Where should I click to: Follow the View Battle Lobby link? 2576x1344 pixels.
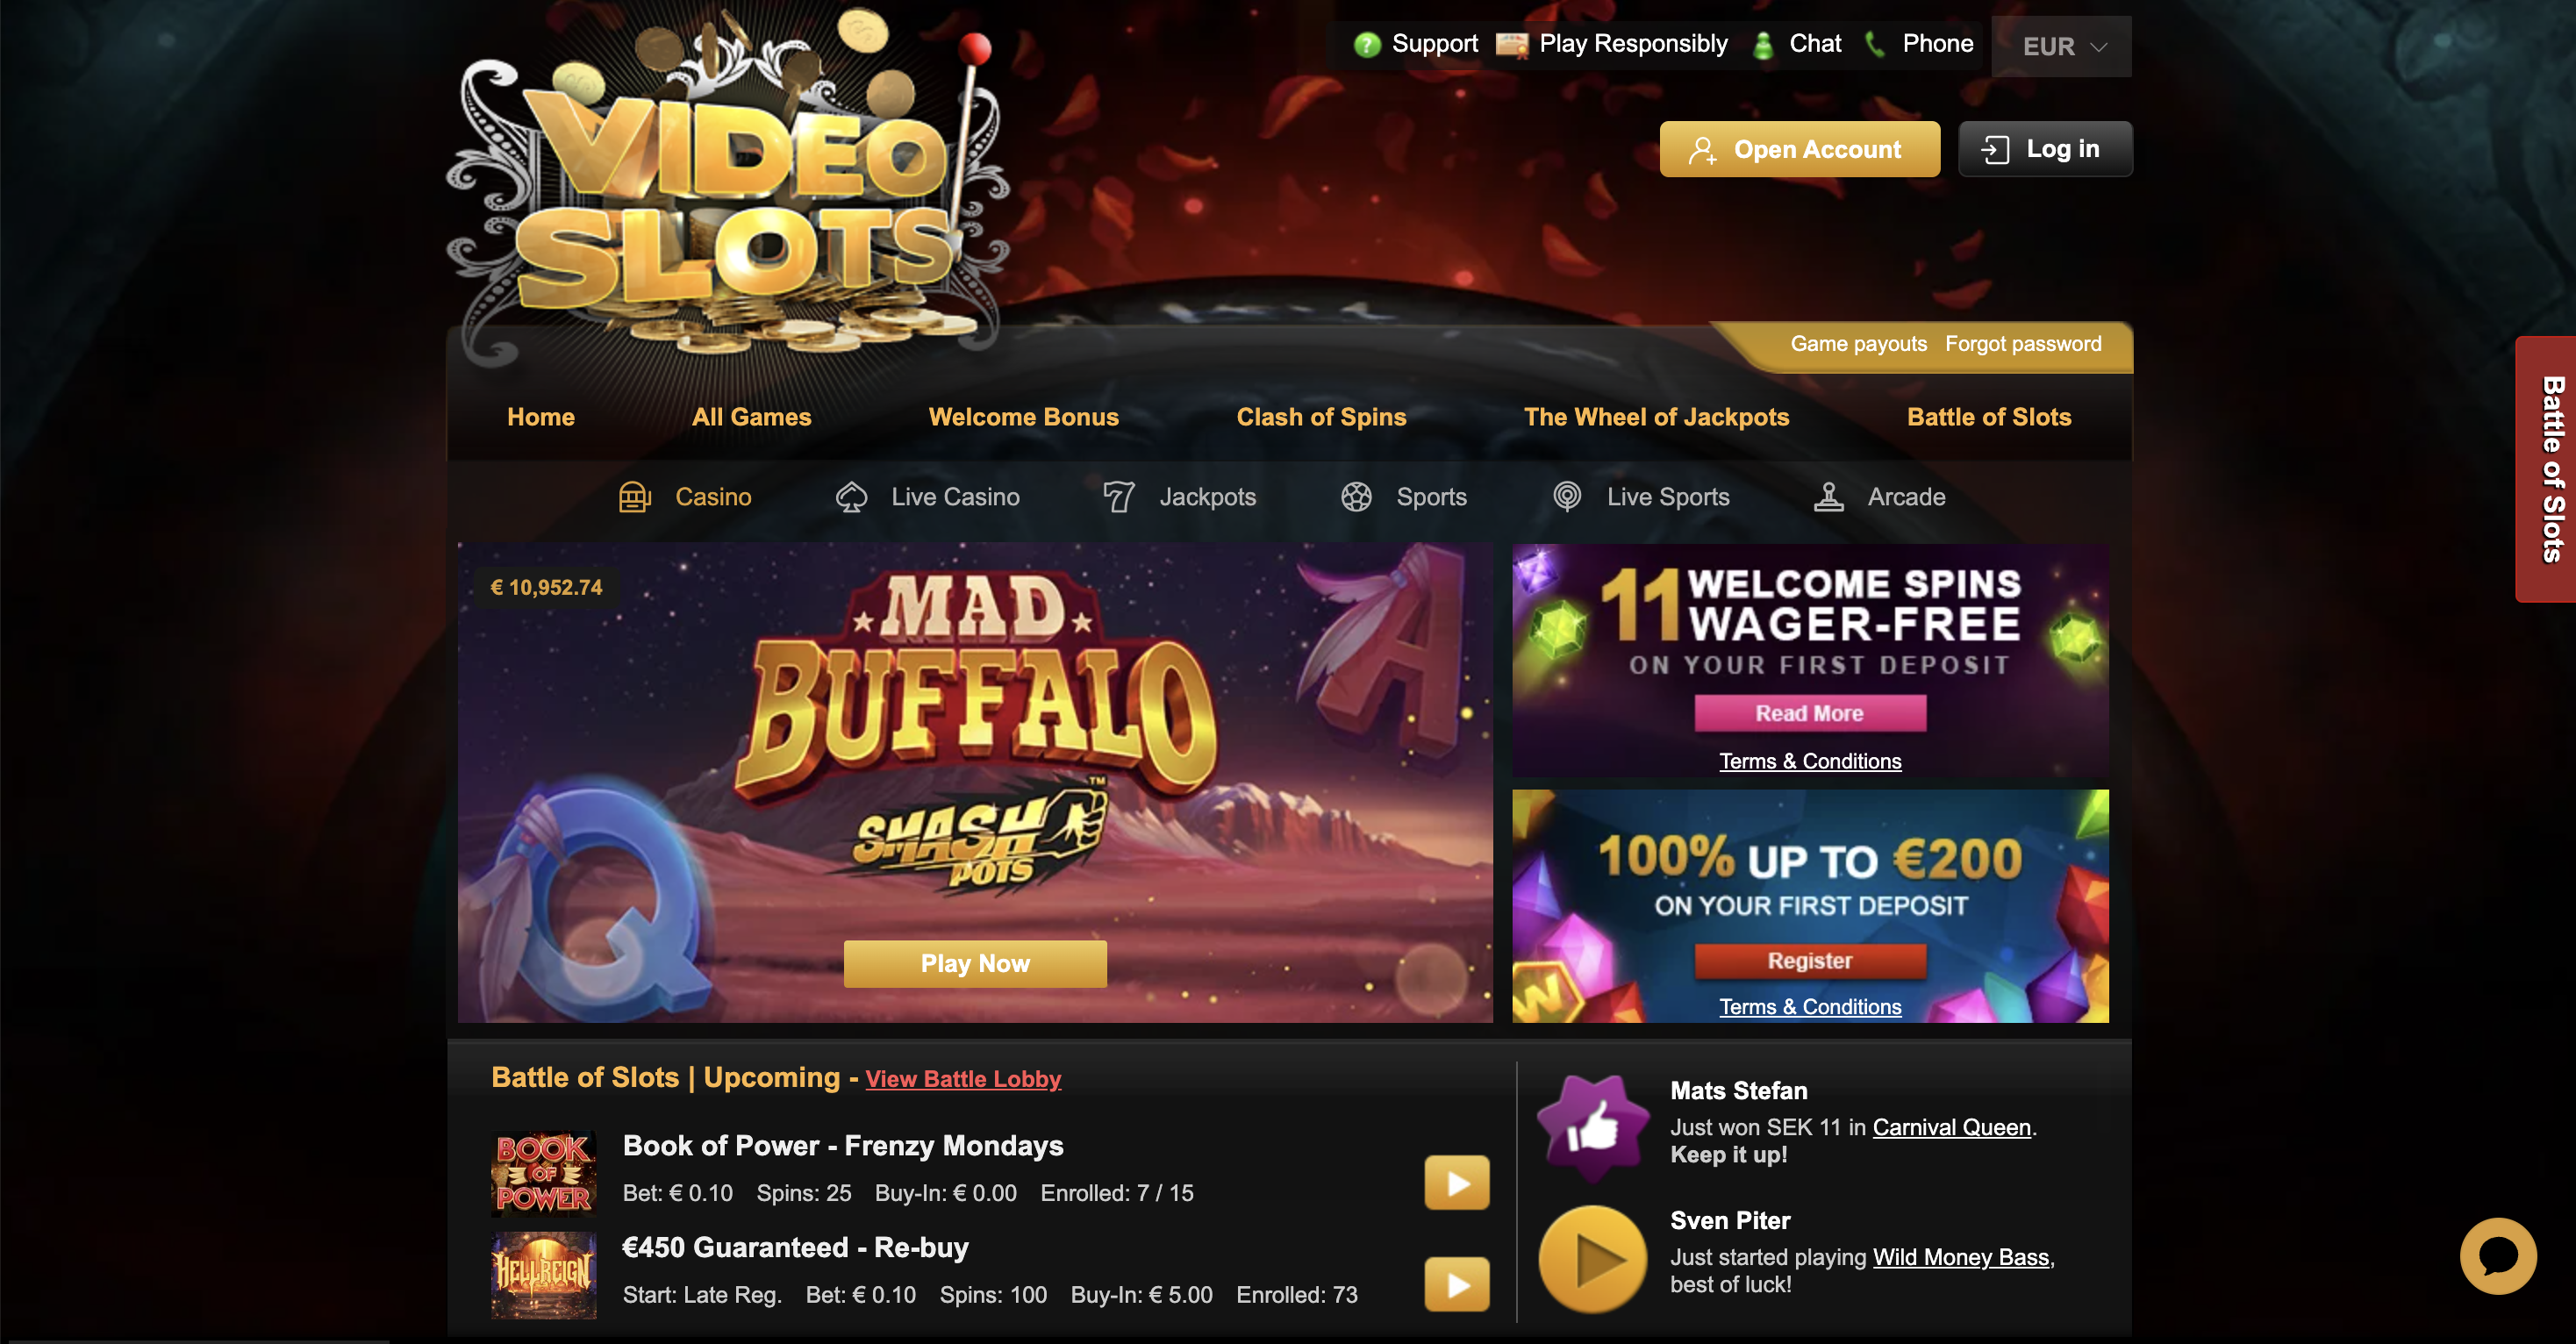[x=963, y=1079]
